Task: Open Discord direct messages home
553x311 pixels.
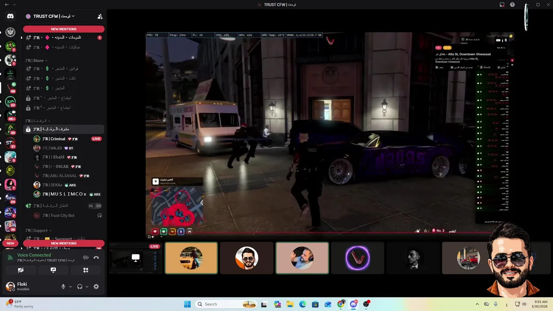Action: point(10,16)
